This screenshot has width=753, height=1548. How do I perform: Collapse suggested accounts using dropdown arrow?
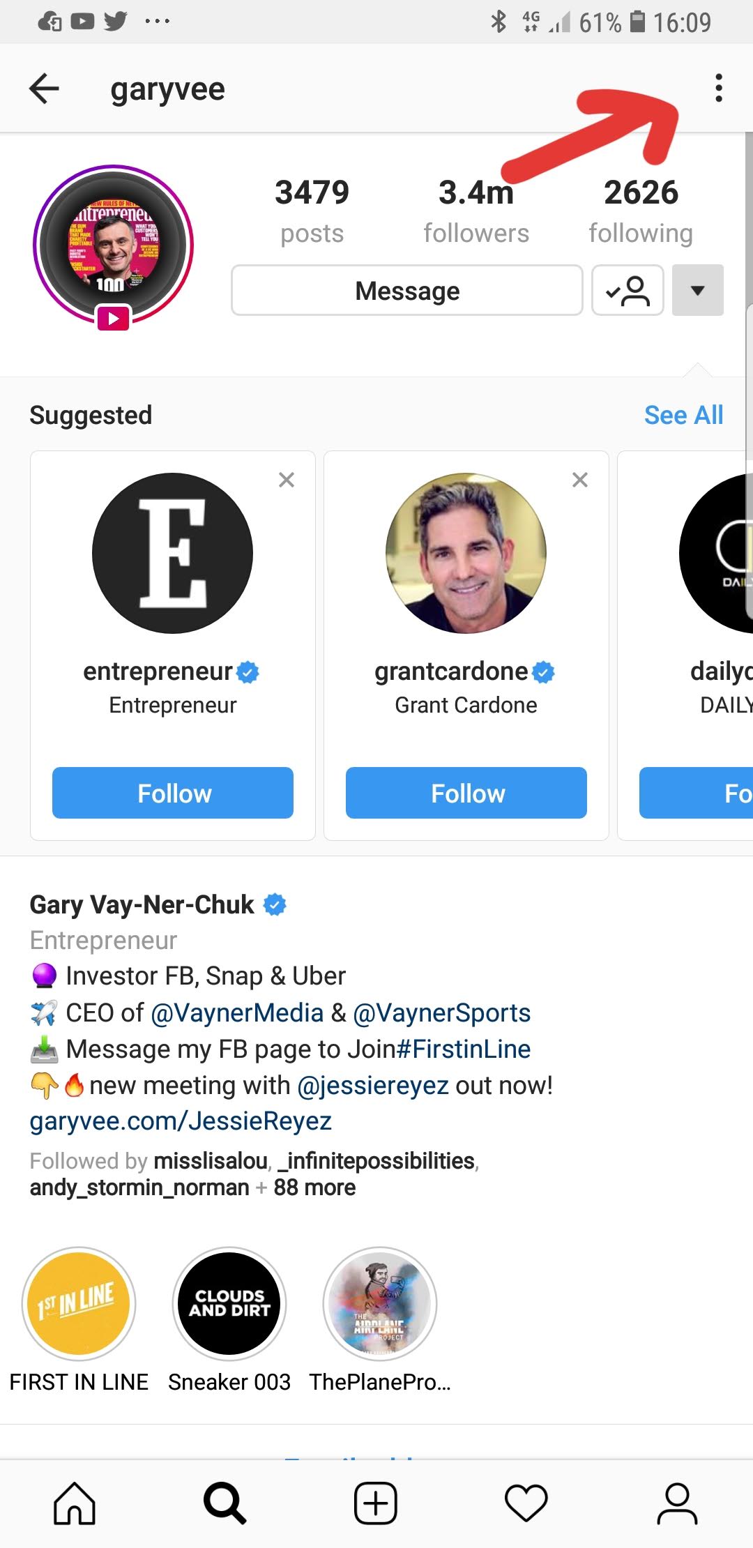(x=697, y=290)
